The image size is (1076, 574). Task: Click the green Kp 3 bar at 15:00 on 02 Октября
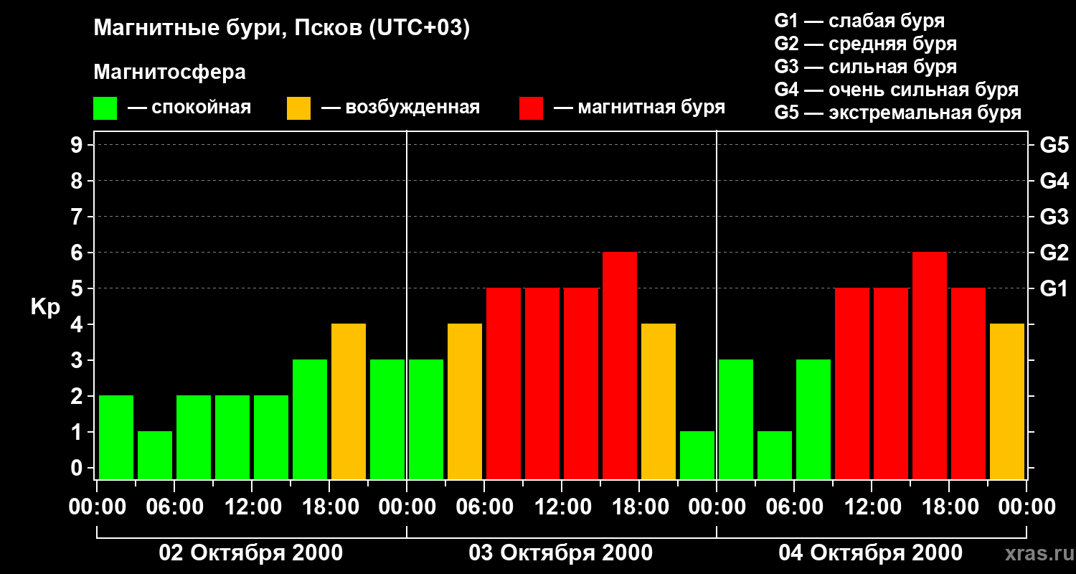310,419
